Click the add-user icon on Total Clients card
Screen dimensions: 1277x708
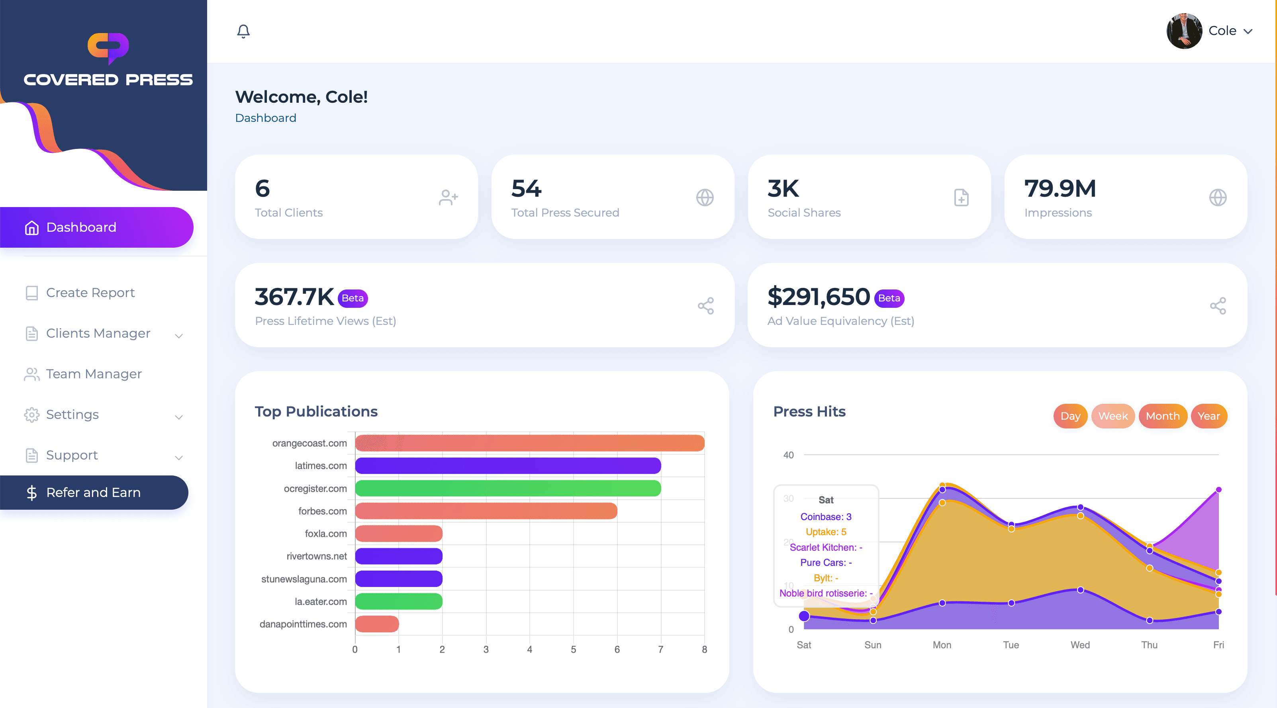point(448,198)
